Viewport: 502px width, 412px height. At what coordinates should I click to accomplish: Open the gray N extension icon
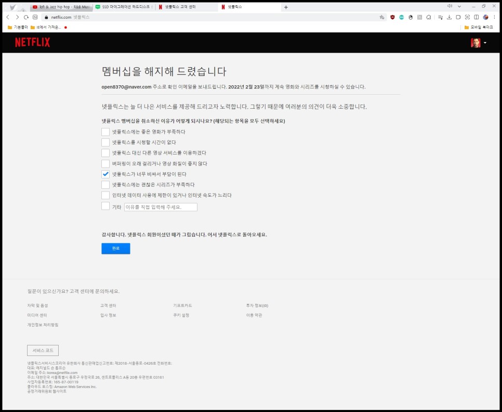click(419, 17)
